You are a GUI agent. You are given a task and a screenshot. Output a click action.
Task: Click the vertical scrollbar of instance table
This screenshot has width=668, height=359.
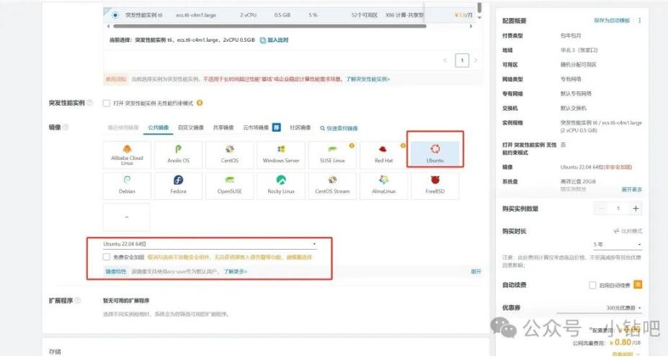pos(479,8)
